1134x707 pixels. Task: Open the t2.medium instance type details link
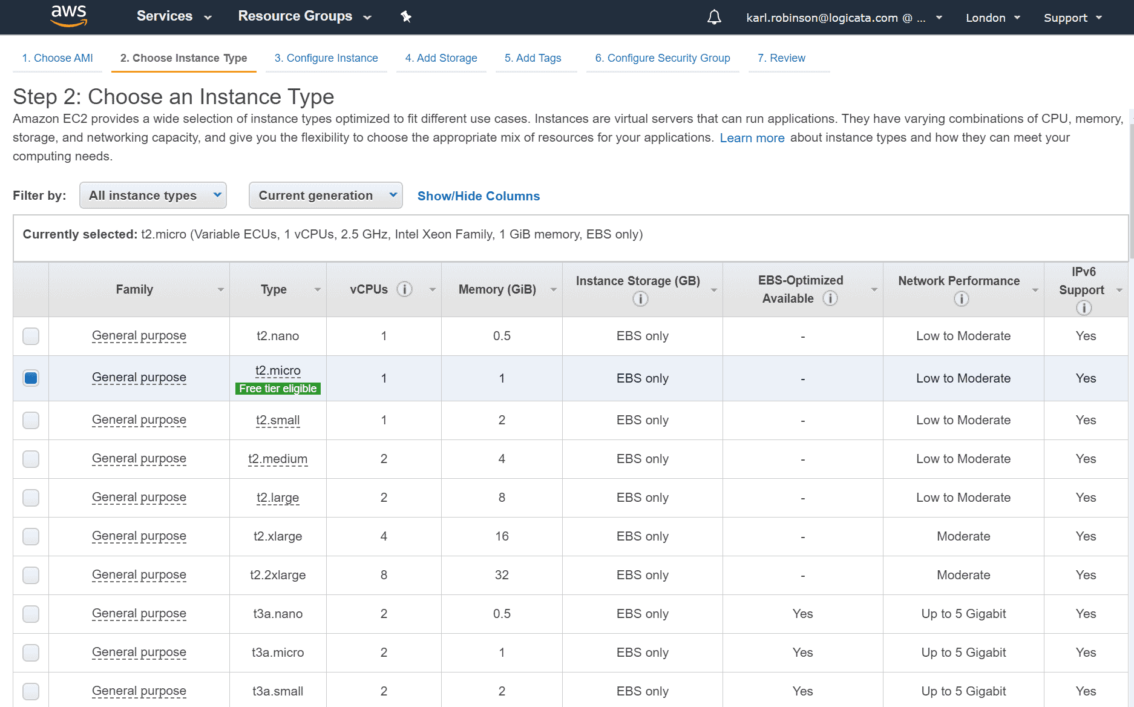point(278,459)
